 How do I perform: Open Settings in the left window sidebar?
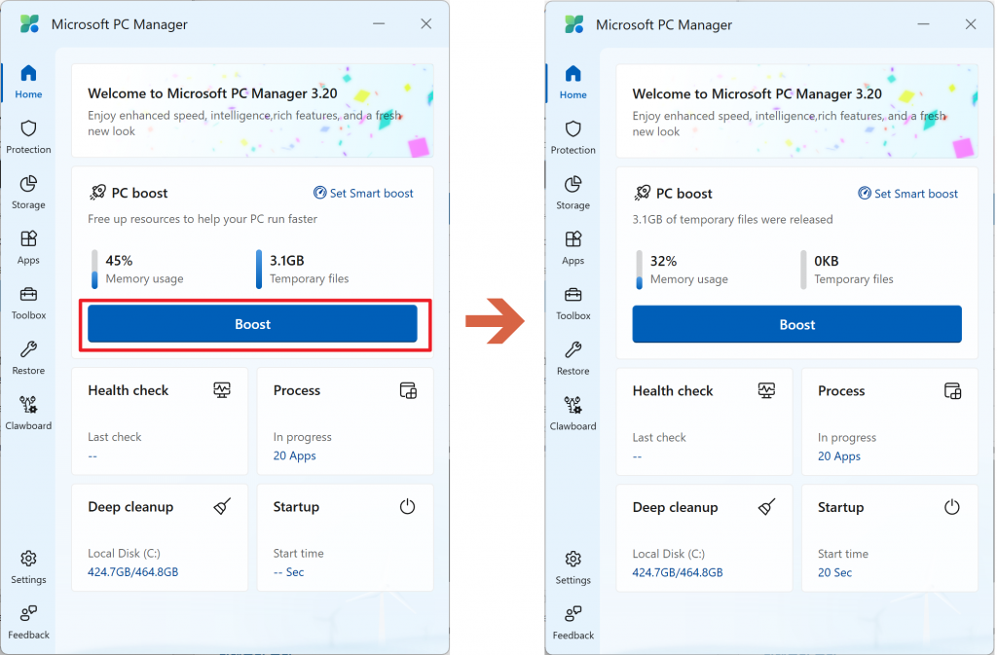point(28,567)
